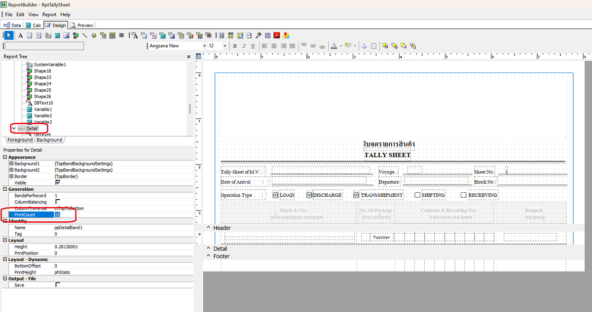Enable the Save checkbox under Output - File
Viewport: 592px width, 312px height.
coord(57,284)
